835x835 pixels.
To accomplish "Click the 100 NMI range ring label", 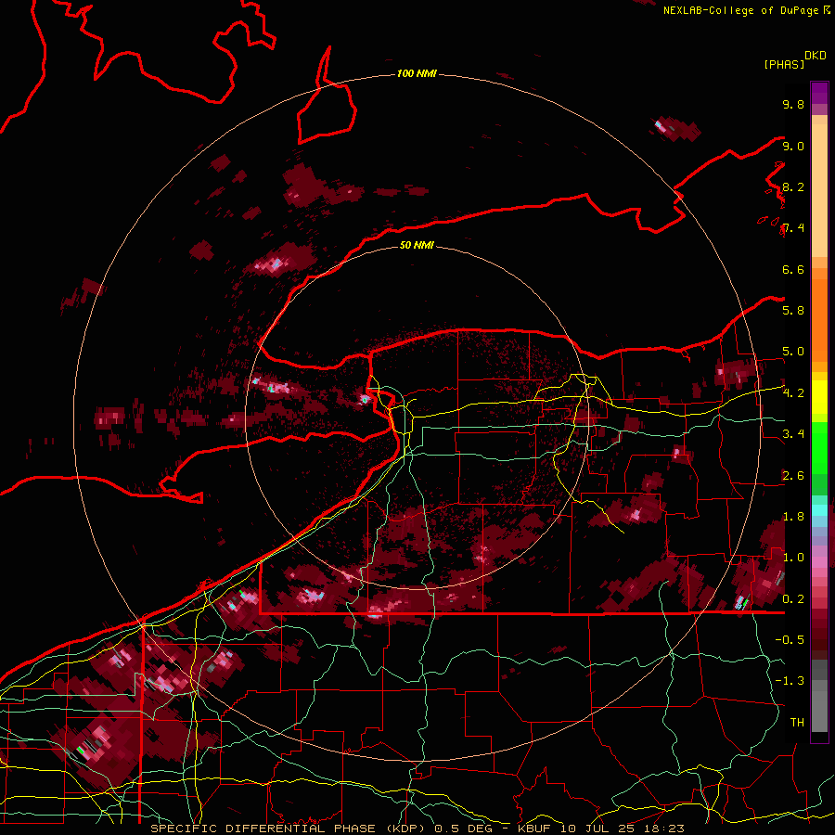I will (417, 73).
